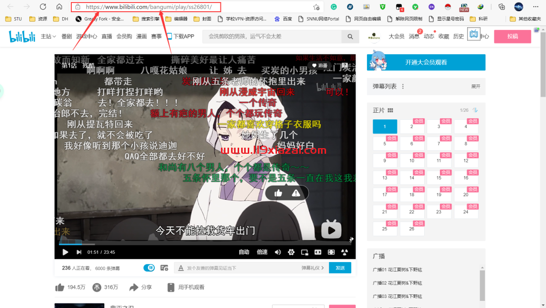This screenshot has width=546, height=308.
Task: Open the bilibili user avatar
Action: point(374,36)
